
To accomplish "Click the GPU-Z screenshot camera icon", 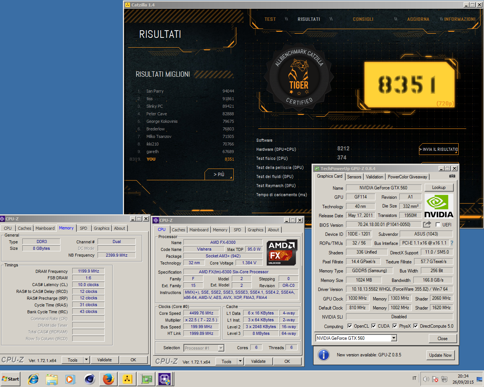I will [452, 176].
